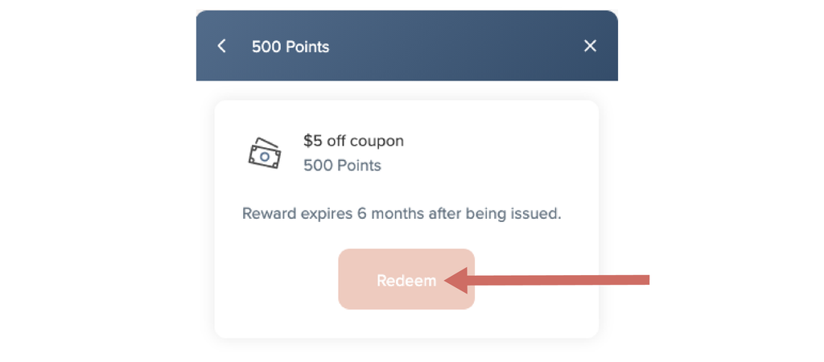Redeem the $5 off coupon
This screenshot has width=824, height=362.
tap(406, 280)
